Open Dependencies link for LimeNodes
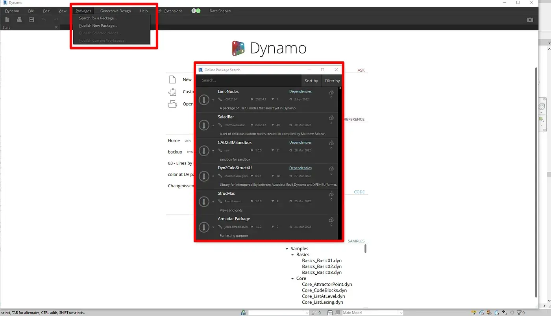 click(300, 92)
